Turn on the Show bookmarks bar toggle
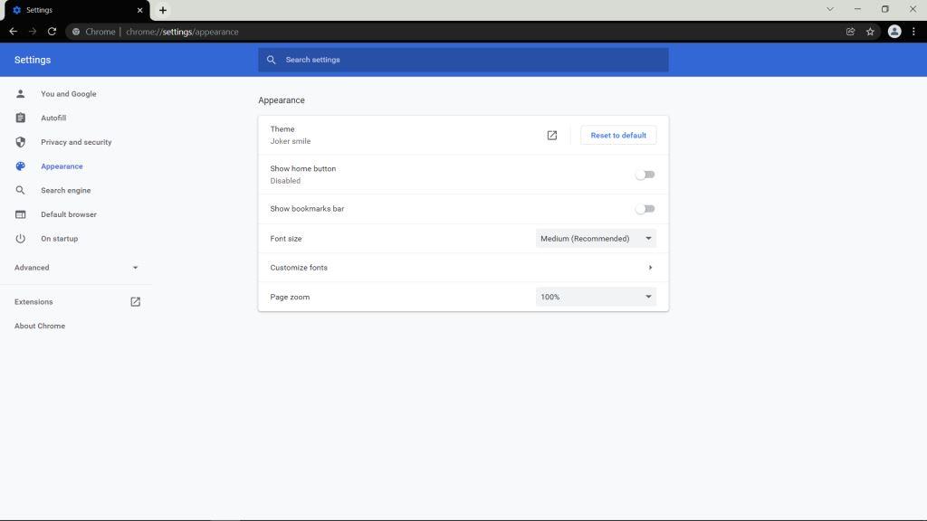The height and width of the screenshot is (521, 927). pos(645,209)
